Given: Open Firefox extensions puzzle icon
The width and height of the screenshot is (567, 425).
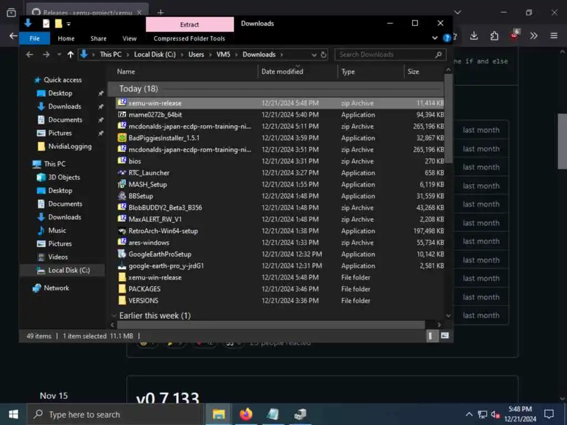Looking at the screenshot, I should [494, 35].
